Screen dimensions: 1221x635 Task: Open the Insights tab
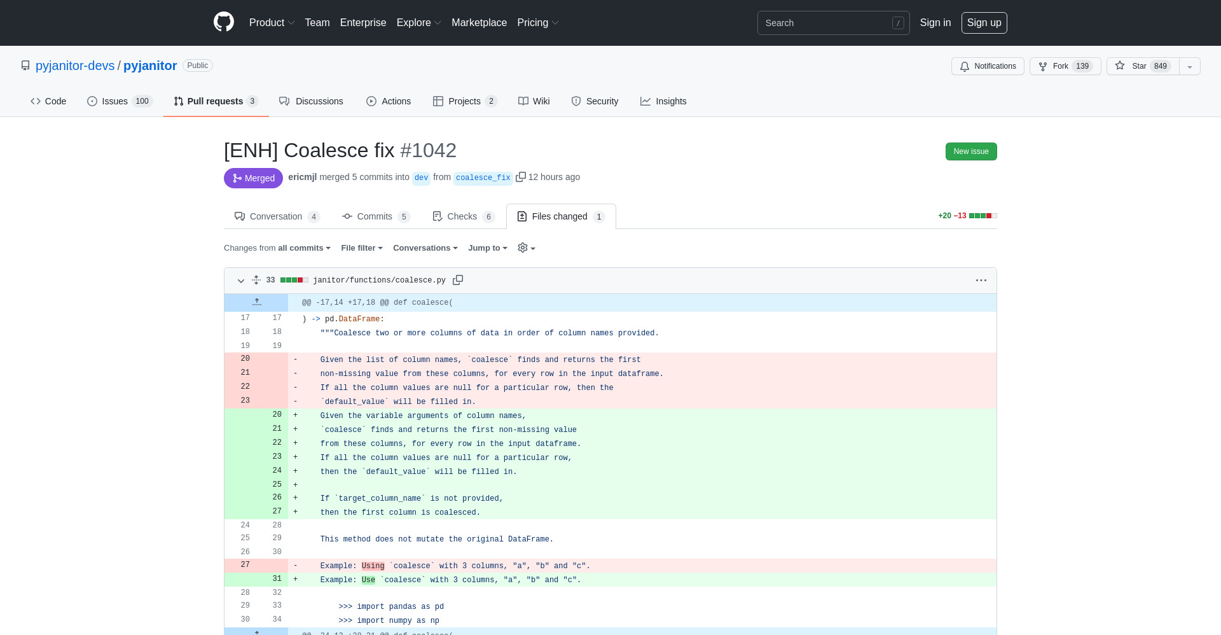[663, 101]
